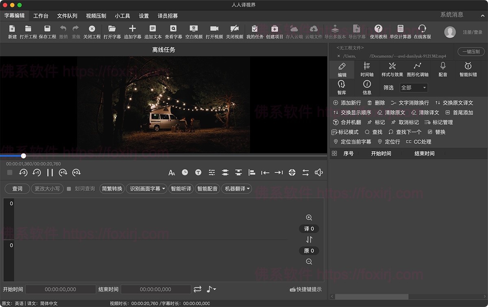Open the 识别画面字幕 dropdown
The height and width of the screenshot is (307, 488).
147,189
